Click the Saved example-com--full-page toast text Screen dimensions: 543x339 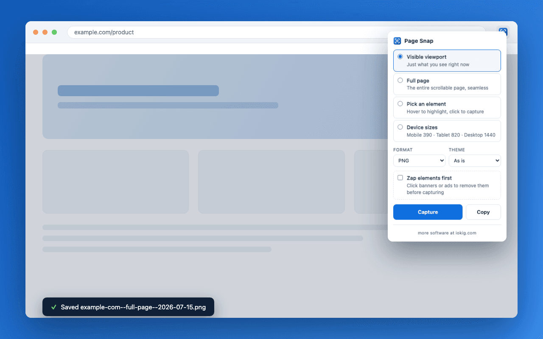133,307
